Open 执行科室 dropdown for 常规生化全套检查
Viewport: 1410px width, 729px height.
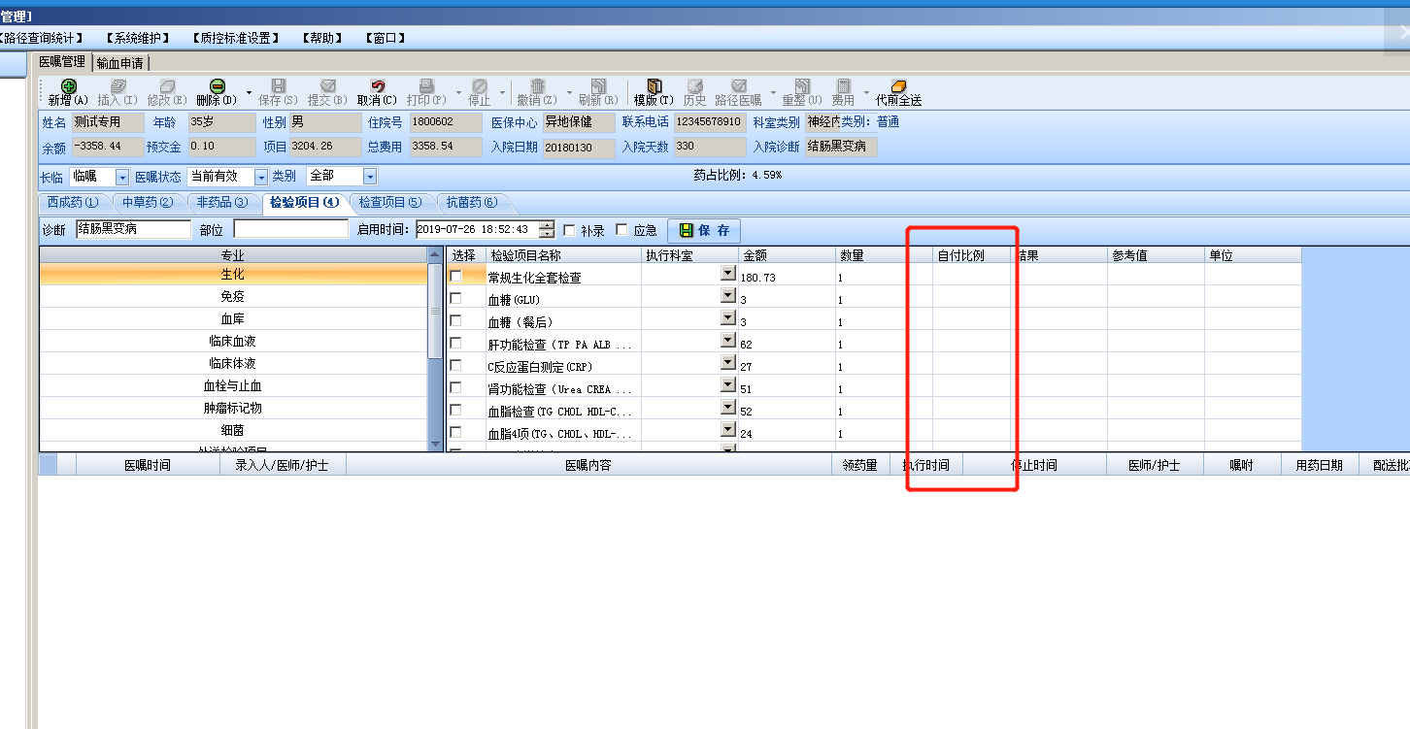[727, 274]
